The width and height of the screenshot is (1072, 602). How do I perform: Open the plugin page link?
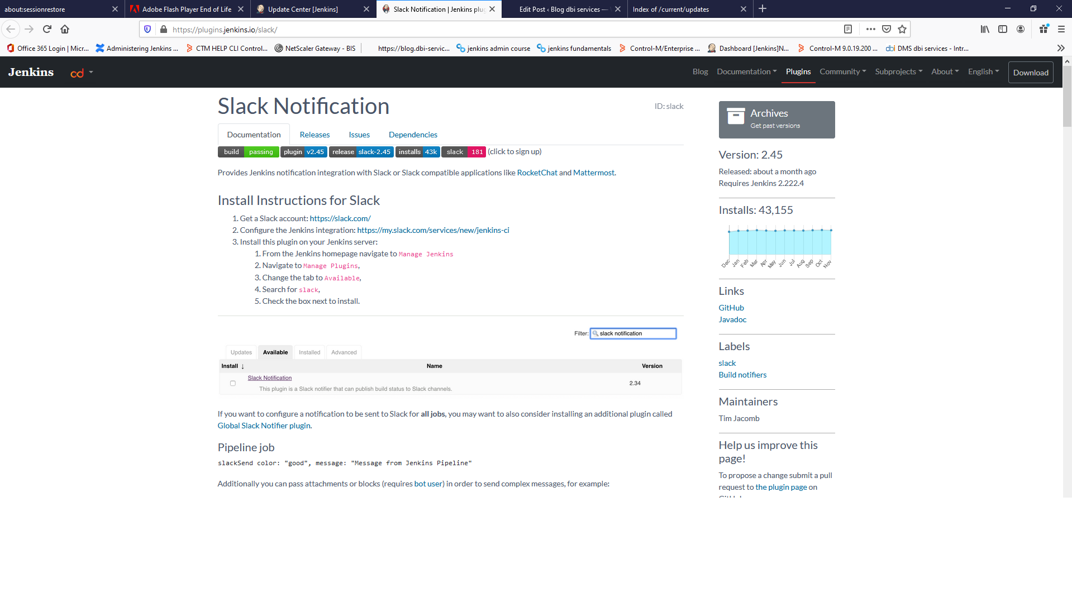point(781,487)
